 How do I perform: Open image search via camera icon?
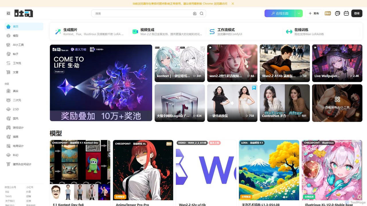(x=195, y=13)
